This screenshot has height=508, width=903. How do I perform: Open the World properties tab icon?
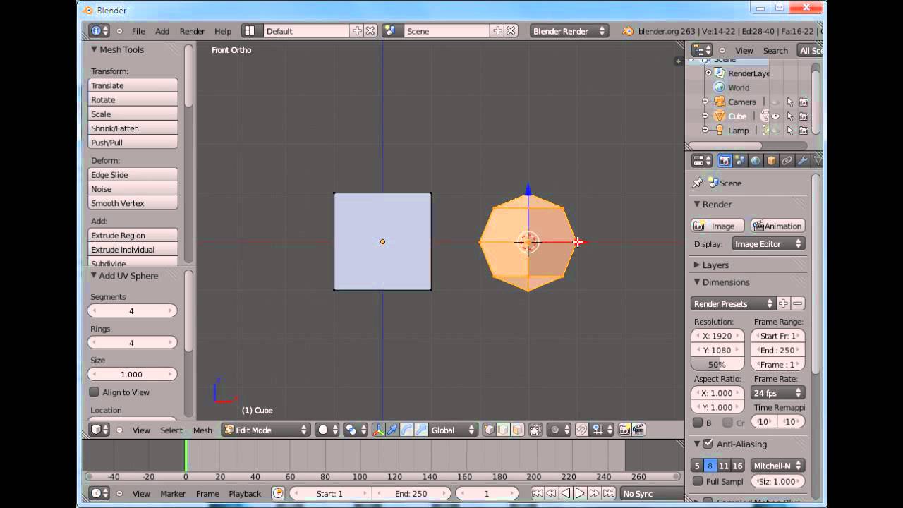(756, 161)
